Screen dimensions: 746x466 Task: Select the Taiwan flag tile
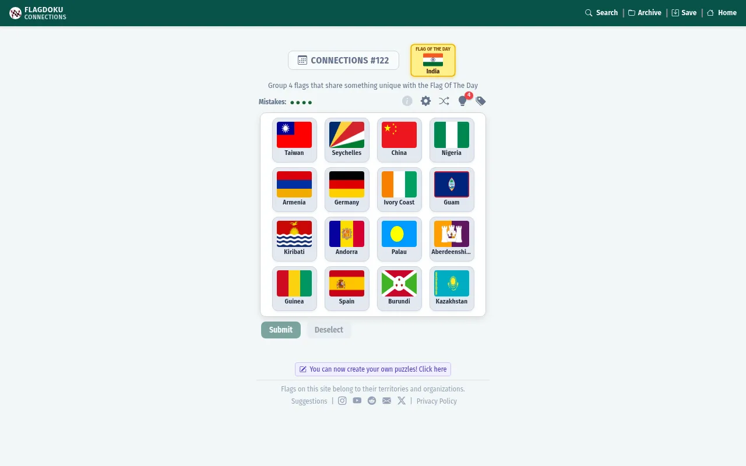click(x=294, y=140)
